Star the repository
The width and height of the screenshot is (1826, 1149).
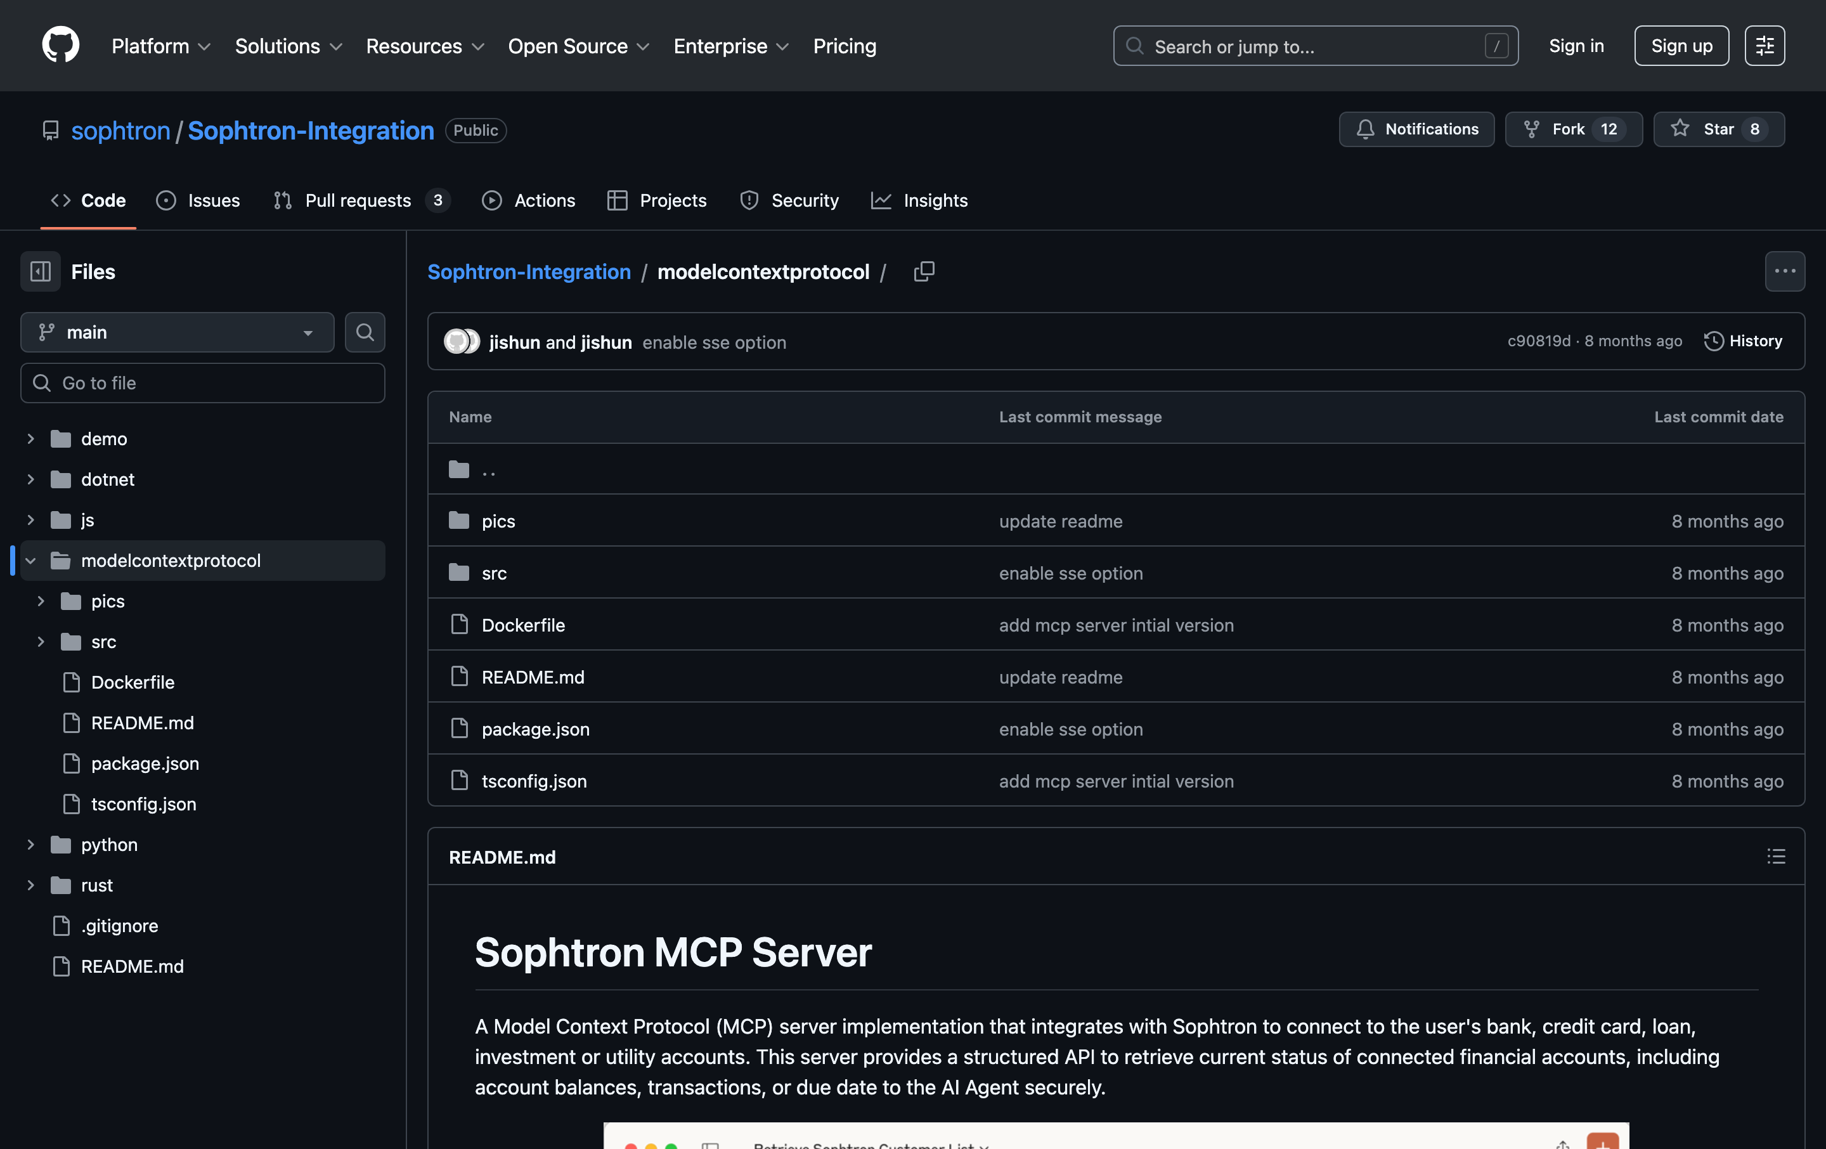[x=1718, y=129]
